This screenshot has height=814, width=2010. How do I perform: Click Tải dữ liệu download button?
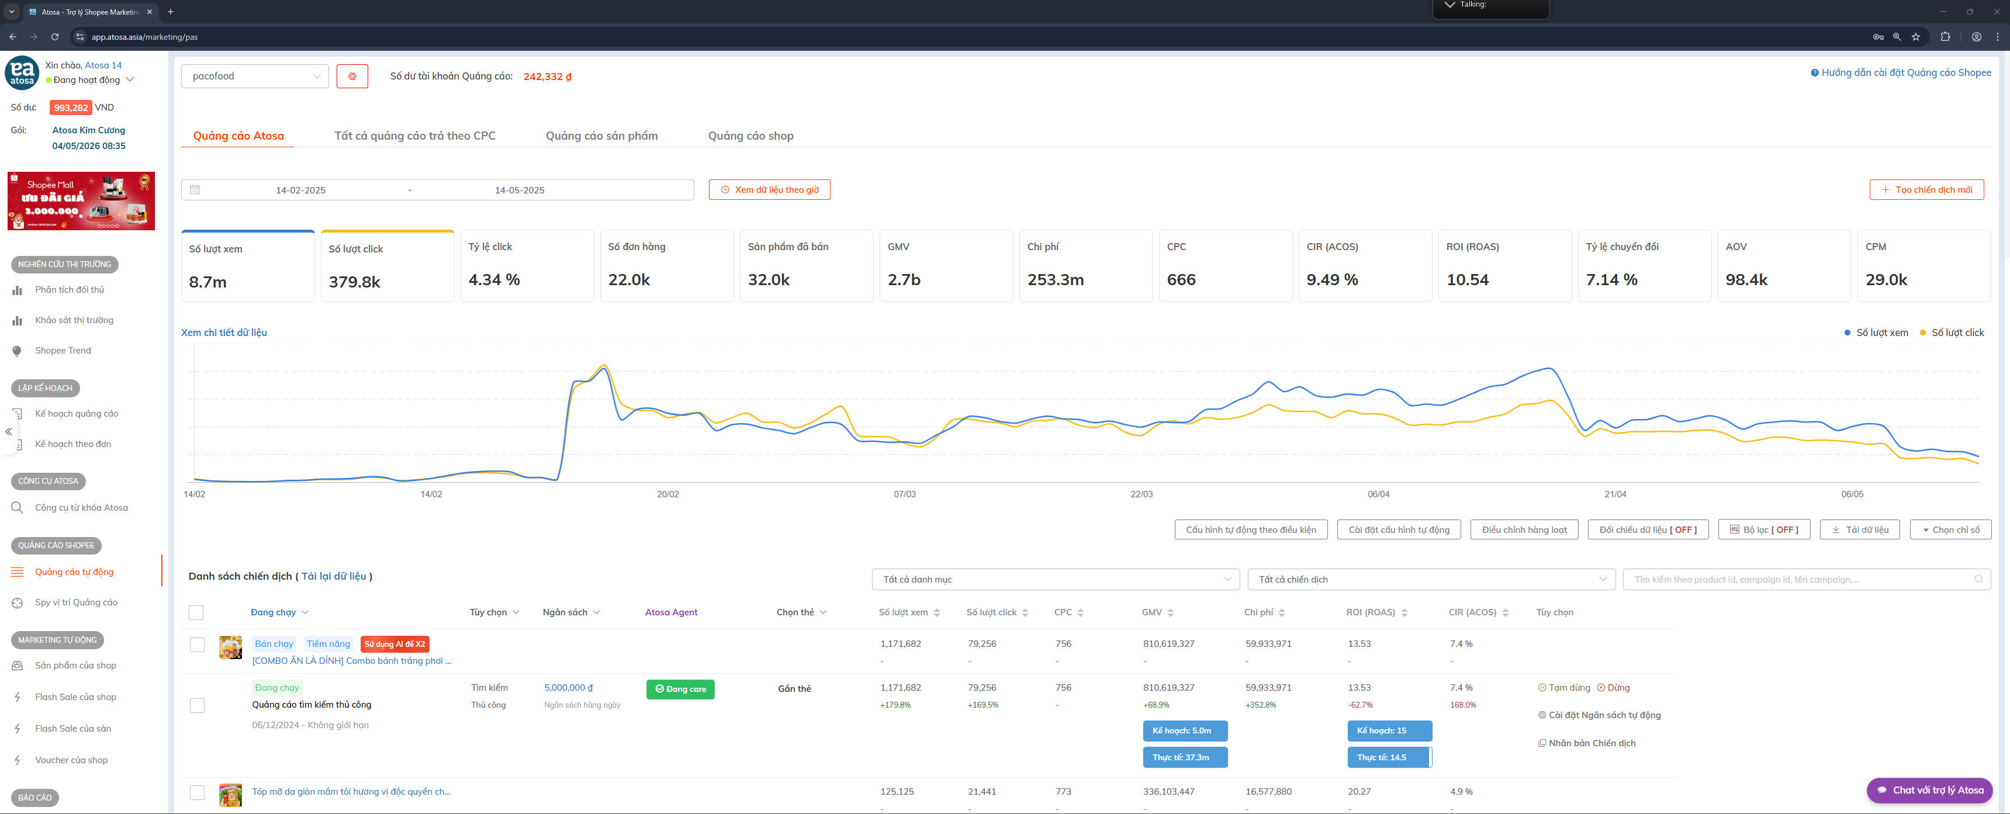pos(1860,530)
